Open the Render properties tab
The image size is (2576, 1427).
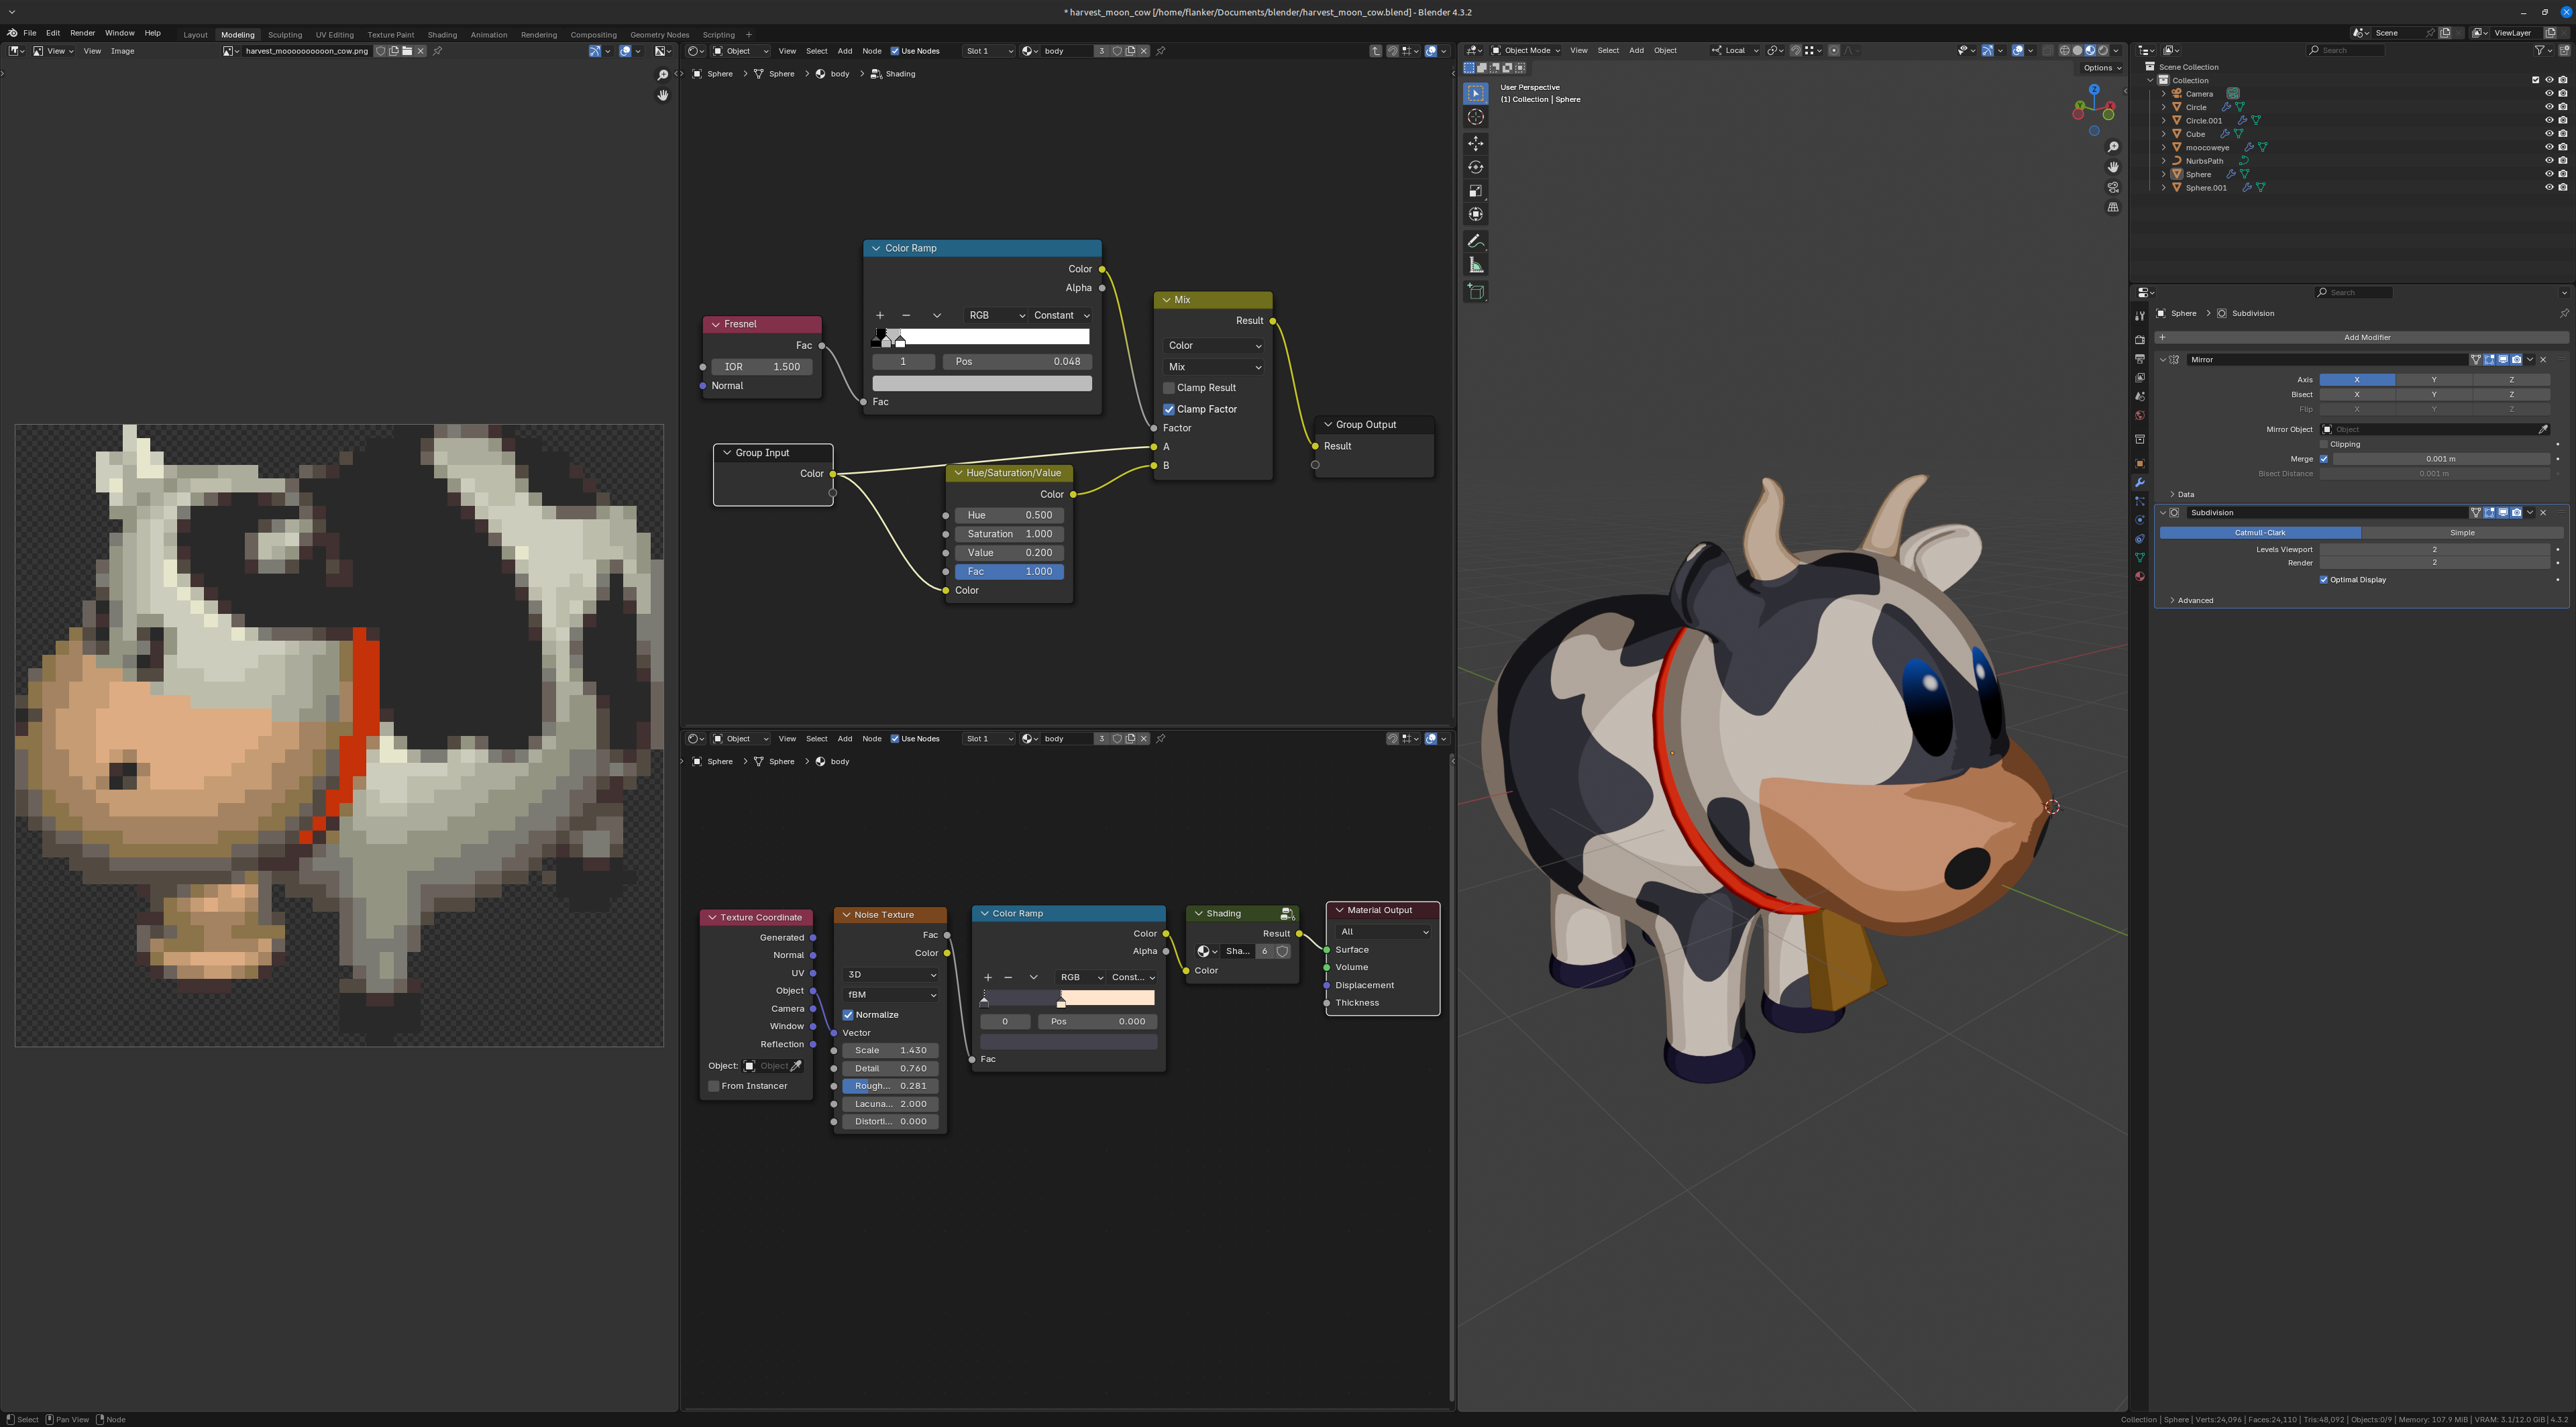[2140, 340]
